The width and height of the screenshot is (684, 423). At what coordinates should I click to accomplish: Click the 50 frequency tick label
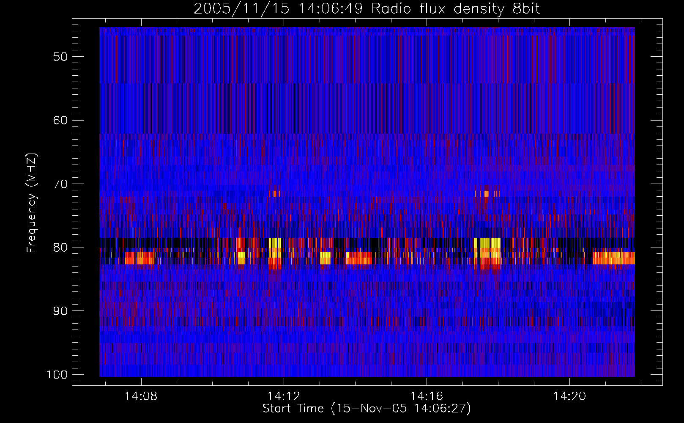(x=60, y=57)
